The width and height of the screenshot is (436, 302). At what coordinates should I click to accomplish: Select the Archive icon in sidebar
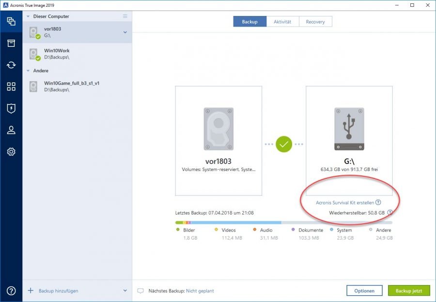point(11,43)
